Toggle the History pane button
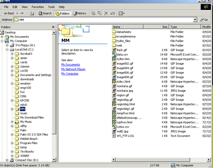213x168 pixels. (80, 14)
